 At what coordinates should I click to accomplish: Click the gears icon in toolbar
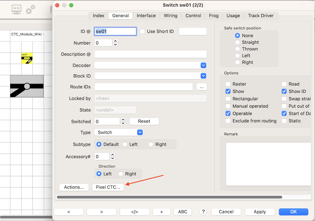31,9
